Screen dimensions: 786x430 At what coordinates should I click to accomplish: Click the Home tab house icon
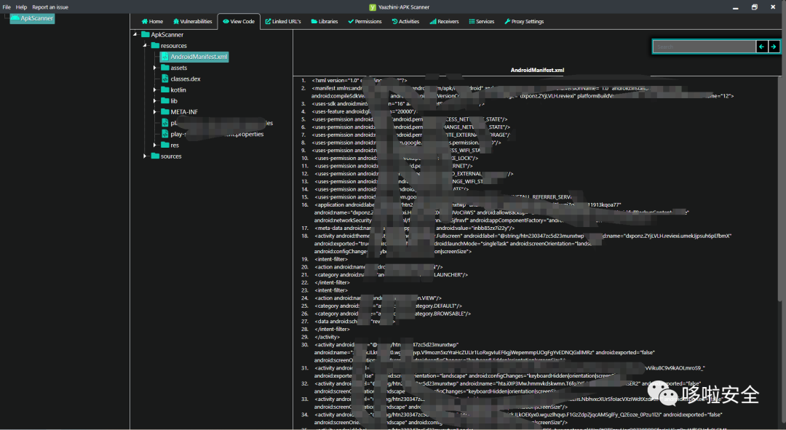[144, 22]
